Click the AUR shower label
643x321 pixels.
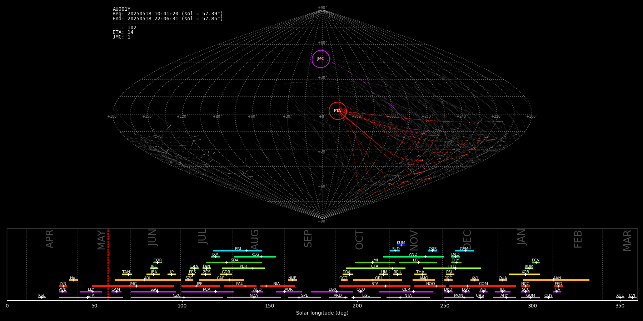(289, 290)
